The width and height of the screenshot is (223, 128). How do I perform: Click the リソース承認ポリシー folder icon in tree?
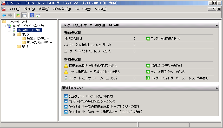(x=24, y=43)
